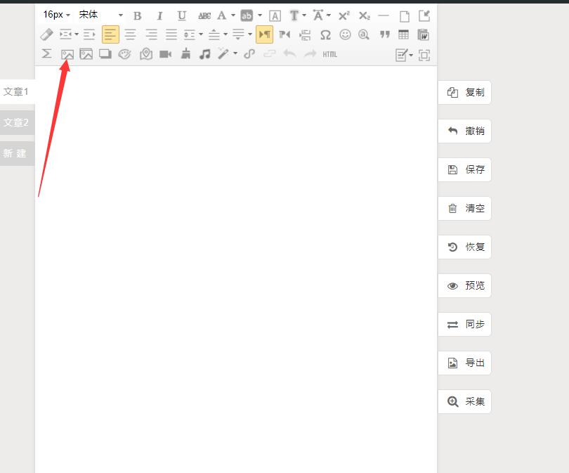
Task: Click the 复制 button
Action: [464, 93]
